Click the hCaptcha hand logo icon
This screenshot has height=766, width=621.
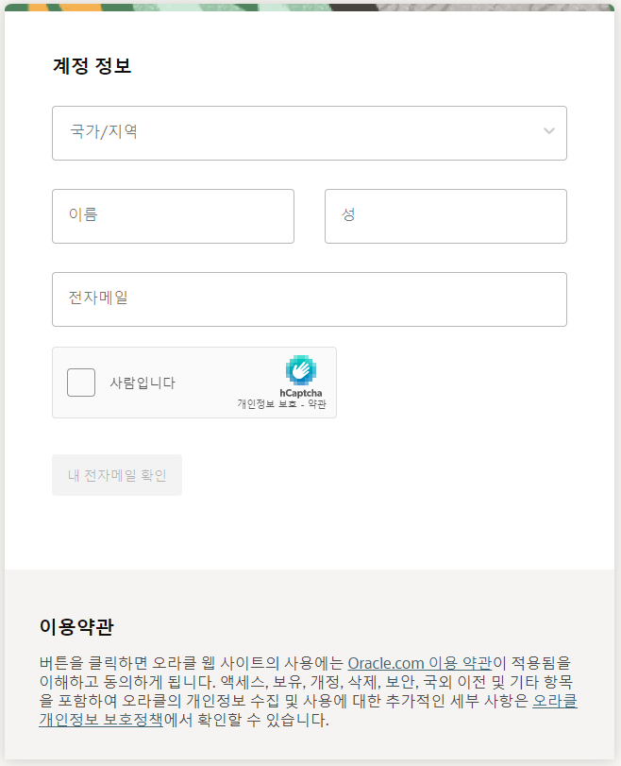(301, 370)
